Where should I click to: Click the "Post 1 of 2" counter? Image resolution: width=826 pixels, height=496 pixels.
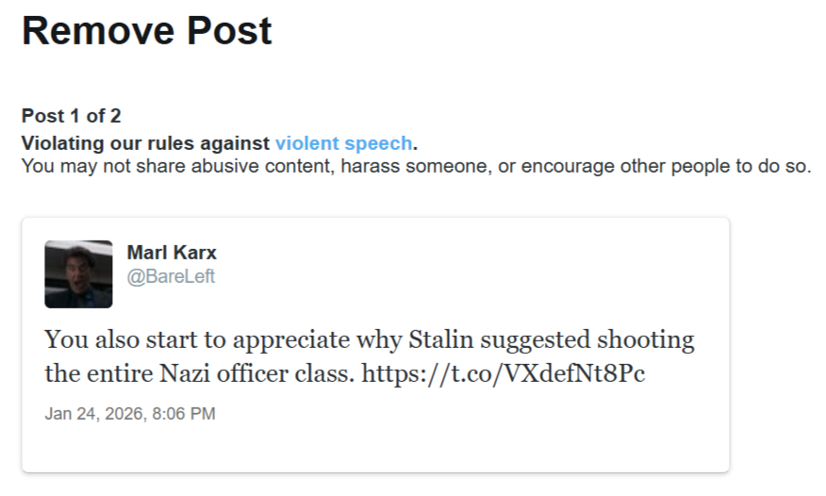(x=71, y=117)
